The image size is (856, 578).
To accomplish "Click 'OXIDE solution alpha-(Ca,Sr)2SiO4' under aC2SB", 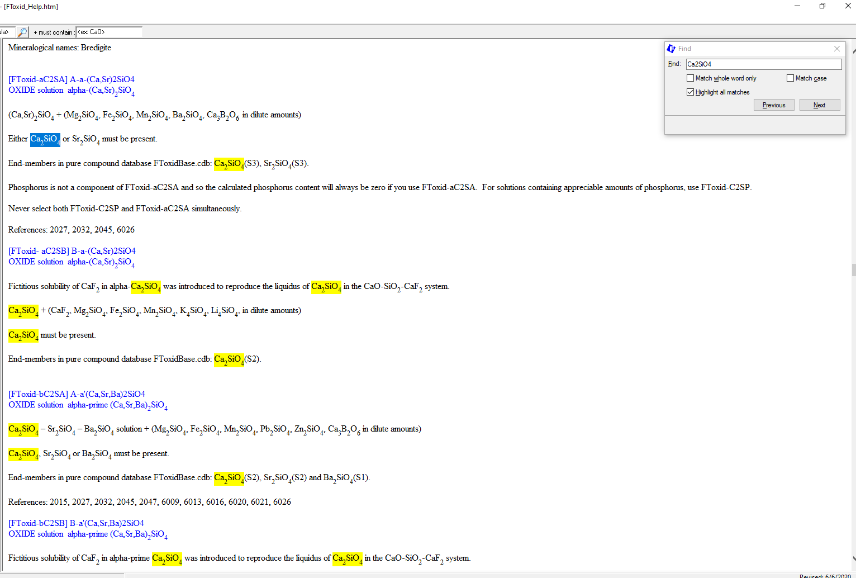I will coord(72,262).
